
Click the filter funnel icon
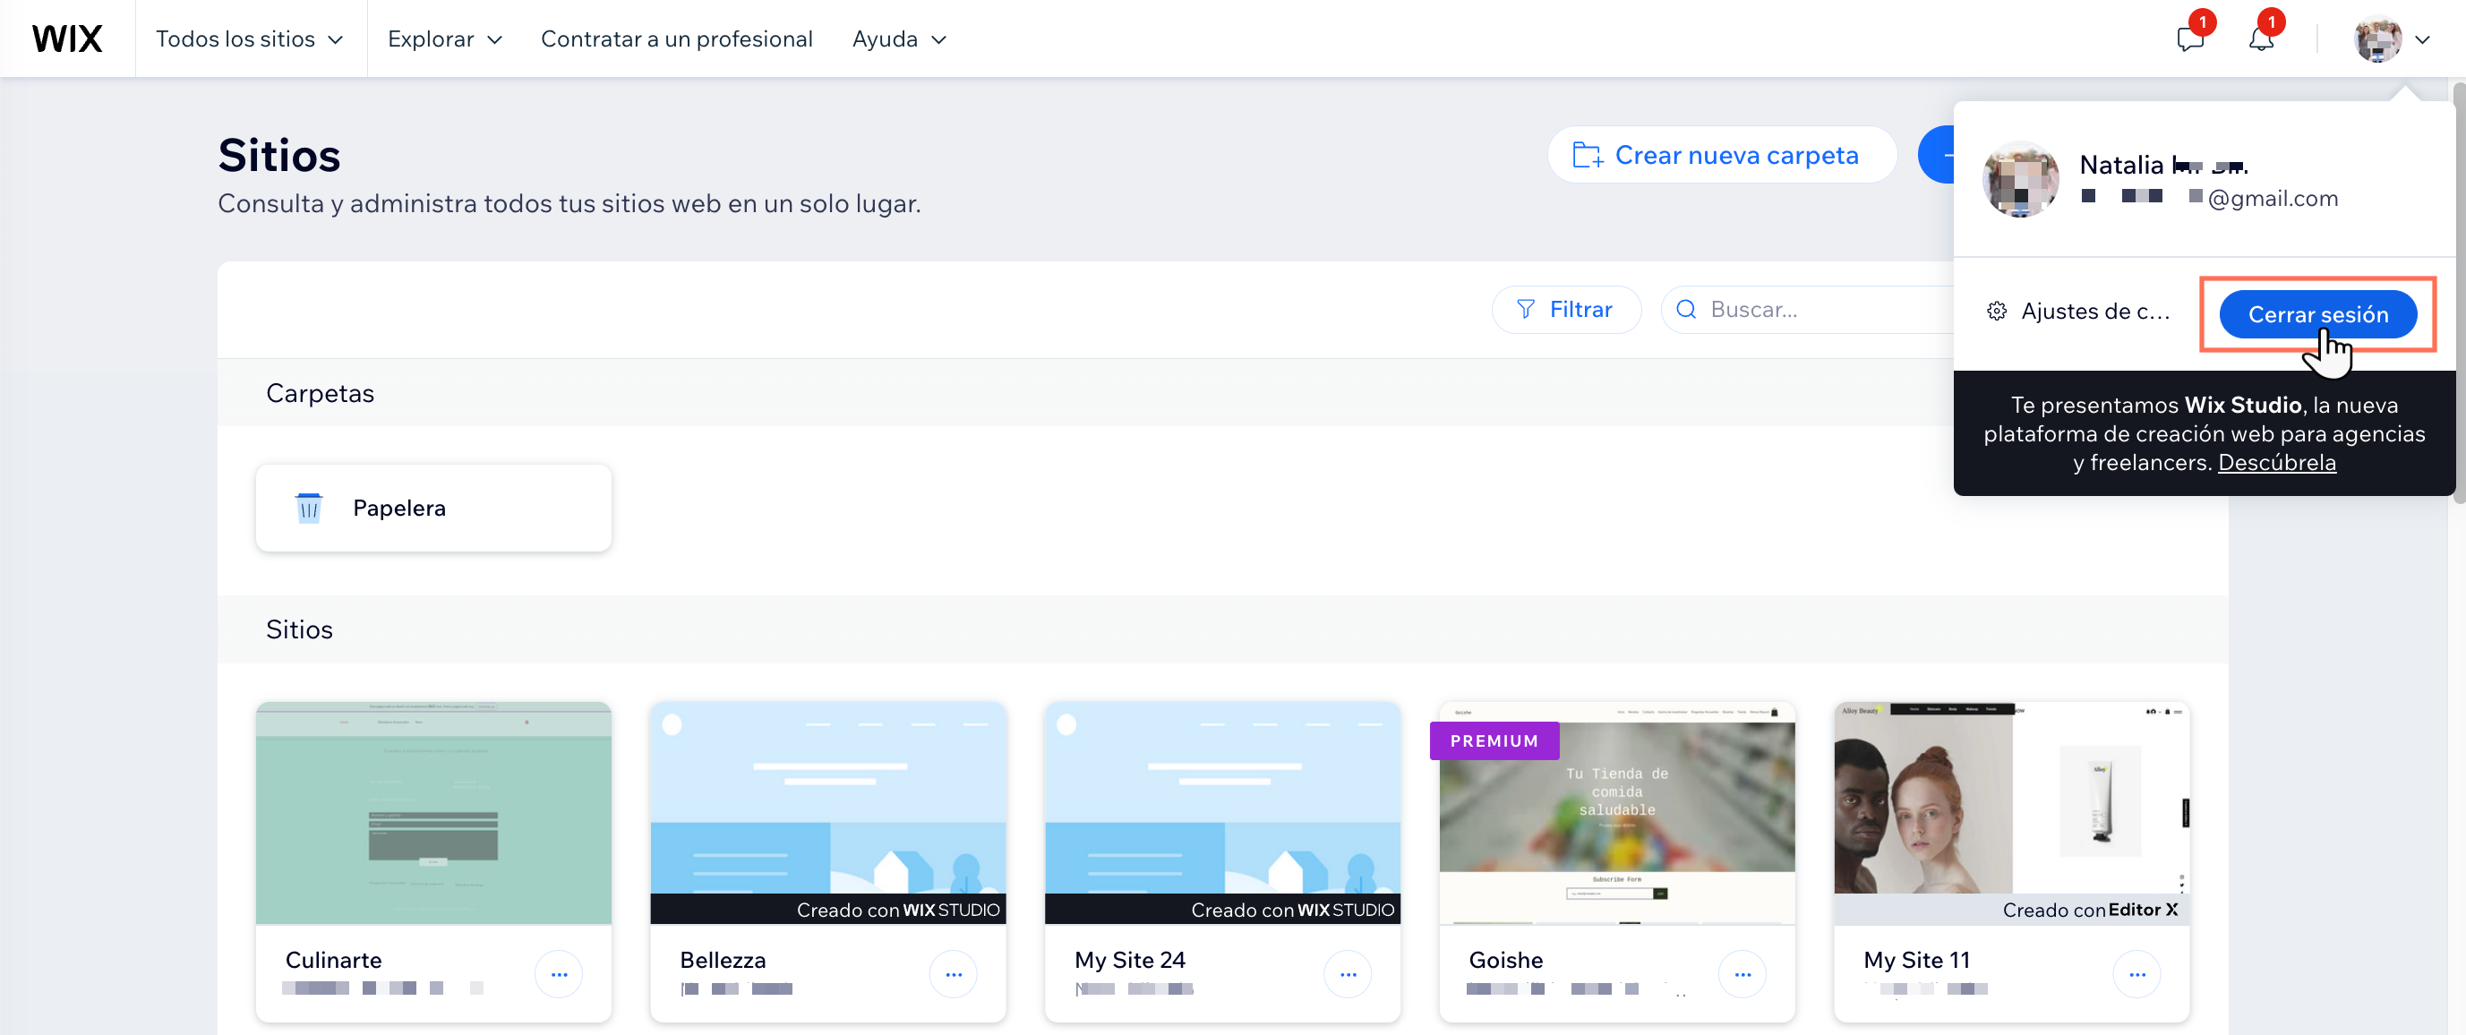(x=1526, y=309)
